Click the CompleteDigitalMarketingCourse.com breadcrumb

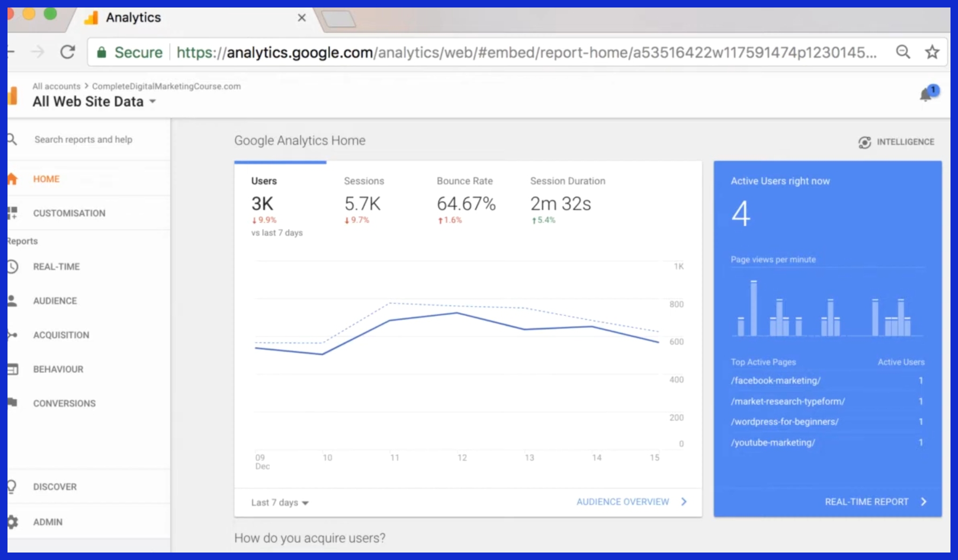(x=166, y=86)
